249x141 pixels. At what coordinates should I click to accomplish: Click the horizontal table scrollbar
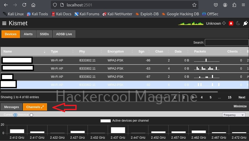(x=109, y=92)
